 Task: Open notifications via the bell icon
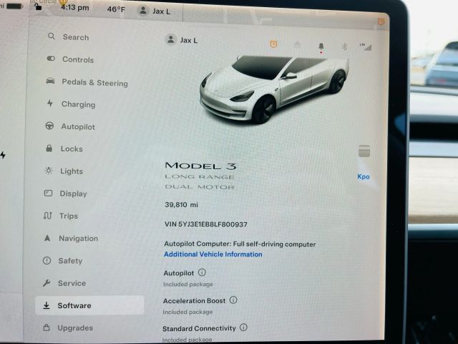pyautogui.click(x=321, y=47)
